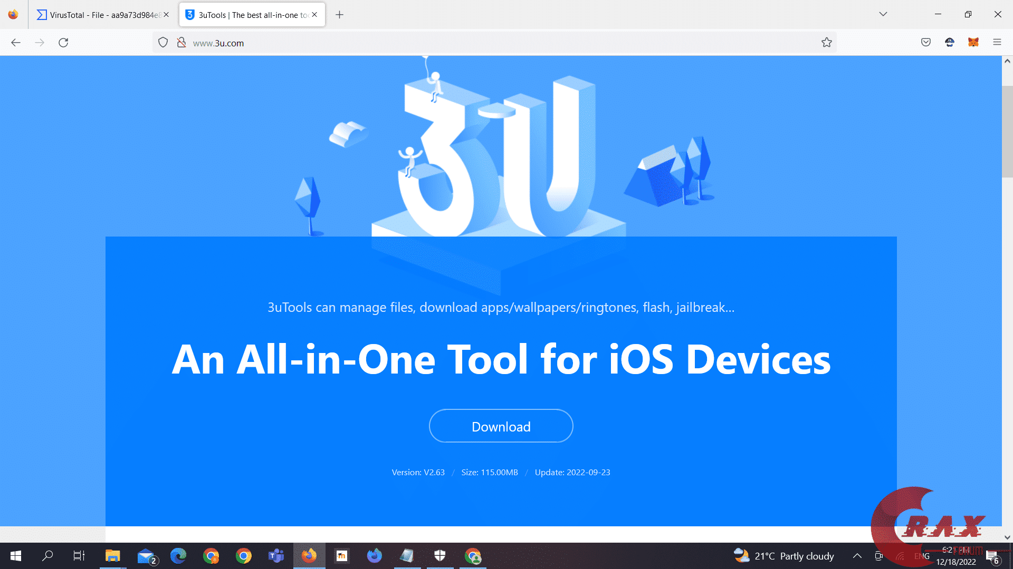Open tracking protection shield info
This screenshot has width=1013, height=569.
163,43
